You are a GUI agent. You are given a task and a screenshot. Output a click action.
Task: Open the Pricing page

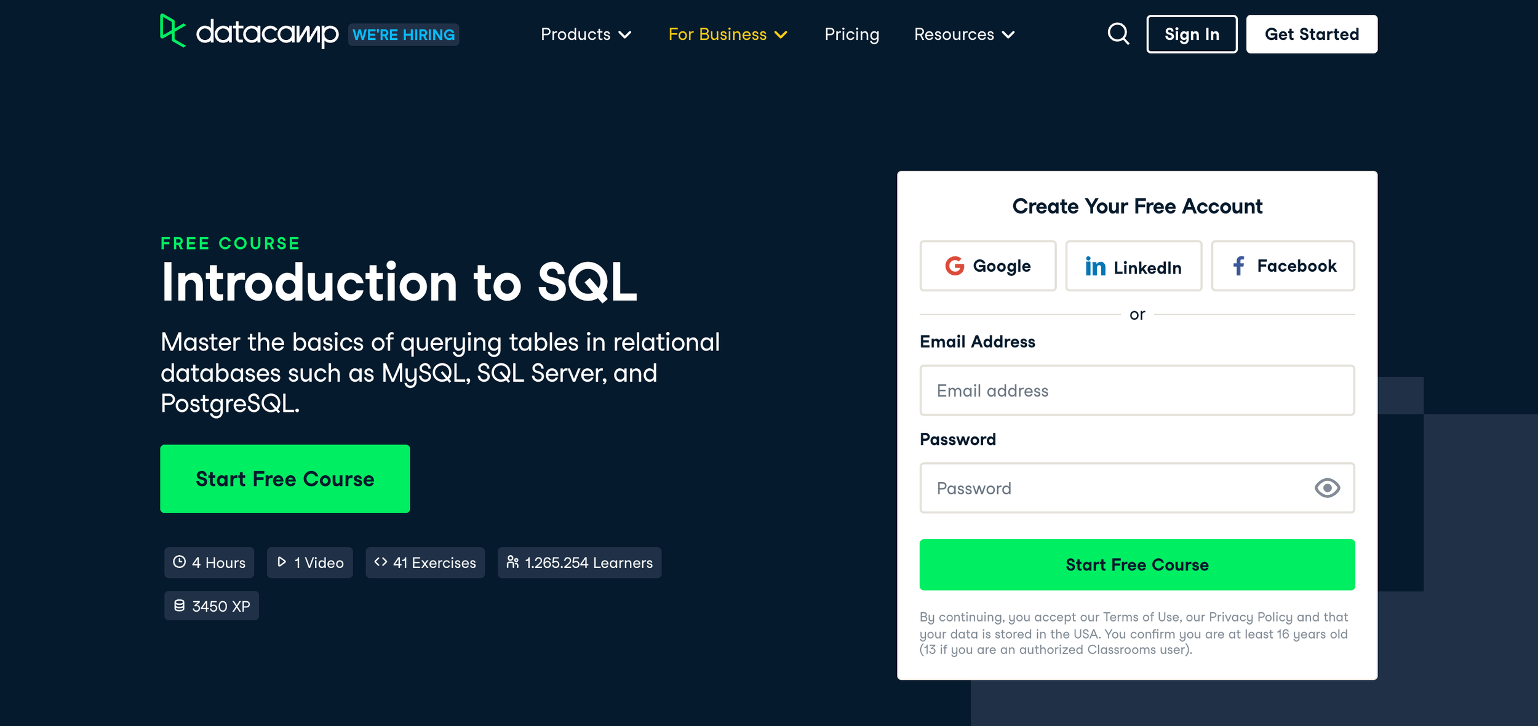pos(851,34)
